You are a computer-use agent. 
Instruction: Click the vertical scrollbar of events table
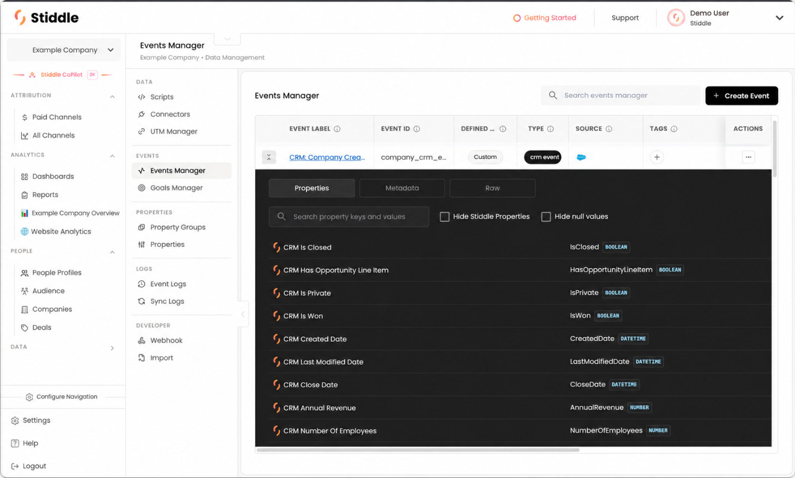774,148
